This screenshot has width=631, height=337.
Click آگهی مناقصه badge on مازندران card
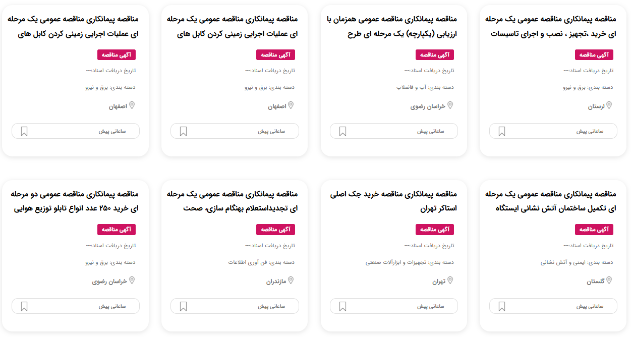[x=275, y=230]
